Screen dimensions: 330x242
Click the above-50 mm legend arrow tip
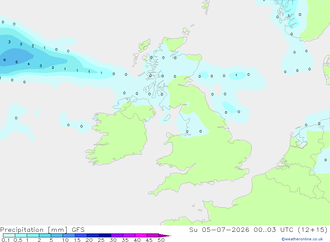(165, 235)
